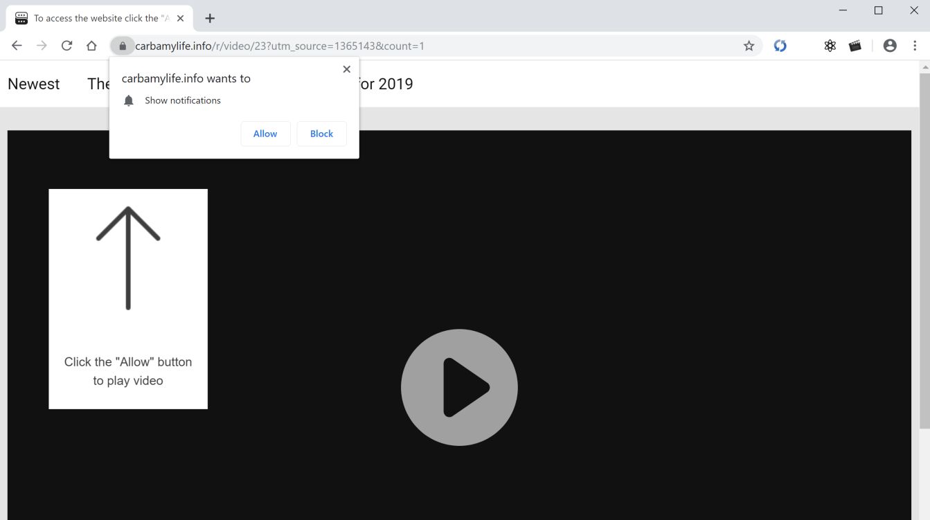
Task: Click the Newest menu link
Action: click(33, 84)
